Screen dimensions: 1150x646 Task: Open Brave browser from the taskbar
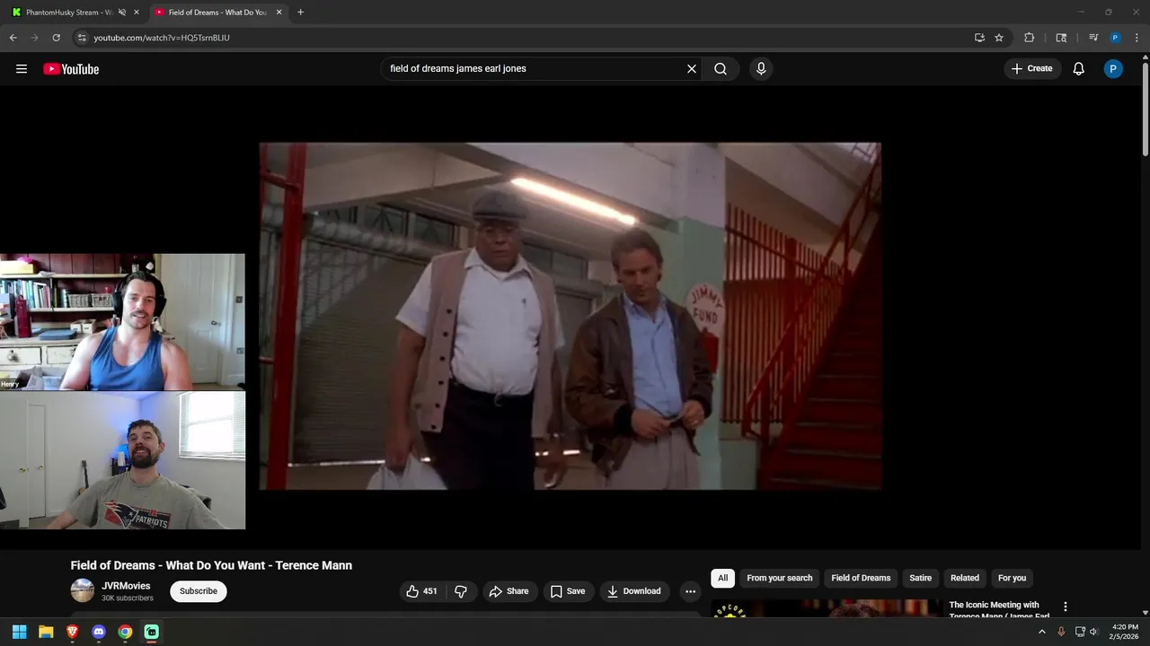click(73, 632)
